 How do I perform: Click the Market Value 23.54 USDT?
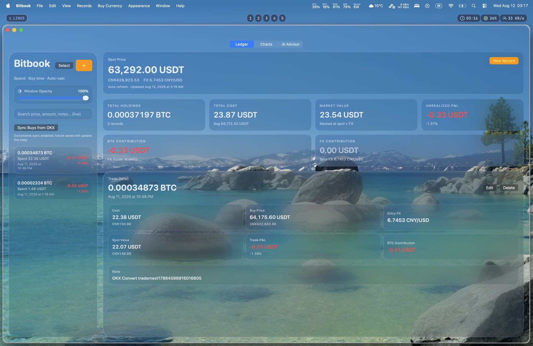pos(342,115)
